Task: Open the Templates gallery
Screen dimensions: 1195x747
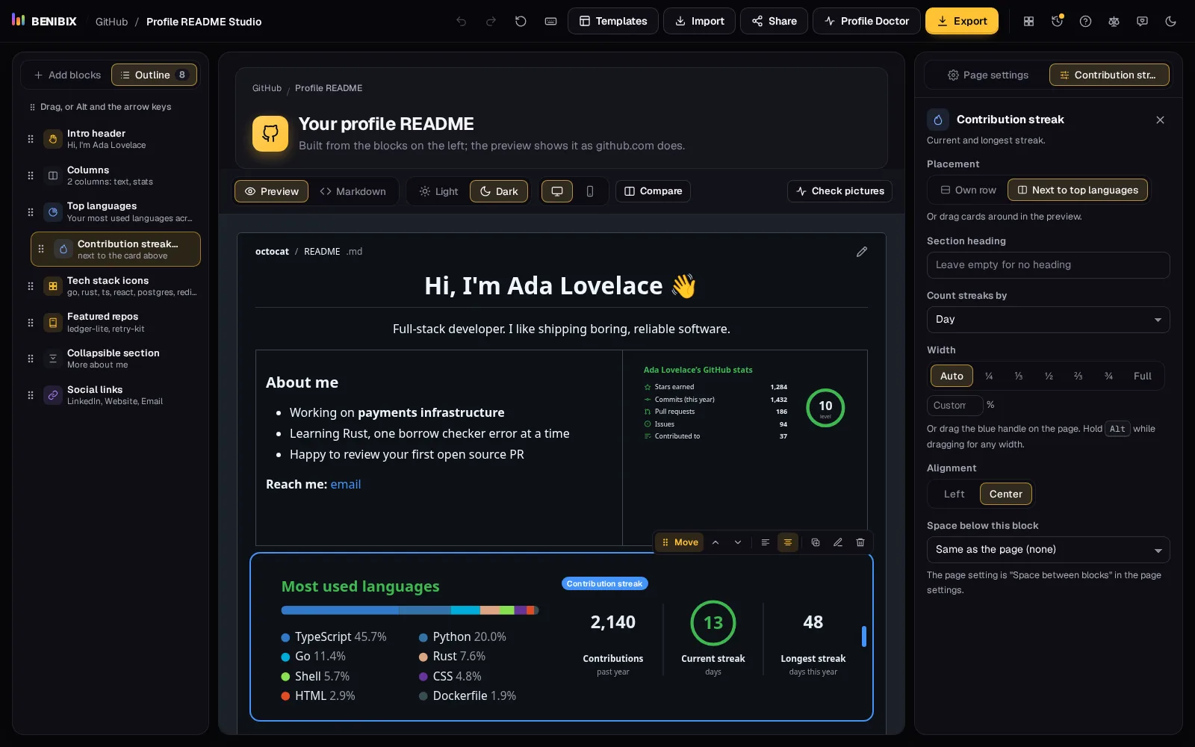Action: pos(613,21)
